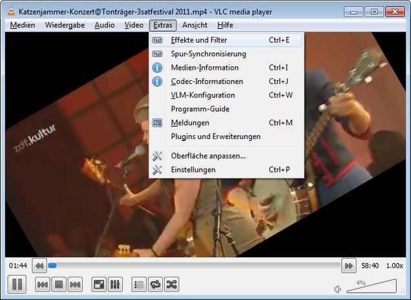
Task: Toggle fullscreen video mode
Action: click(99, 284)
